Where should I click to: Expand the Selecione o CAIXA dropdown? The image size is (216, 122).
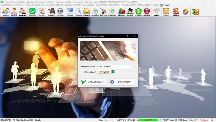click(133, 66)
